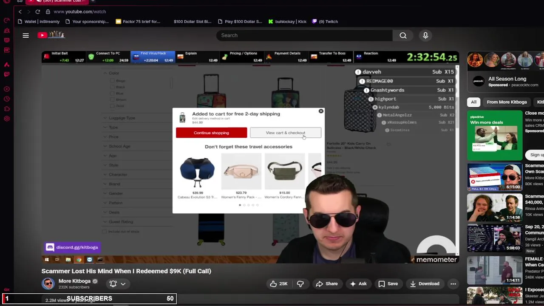Image resolution: width=544 pixels, height=306 pixels.
Task: Click the site lock icon in address bar
Action: point(48,11)
